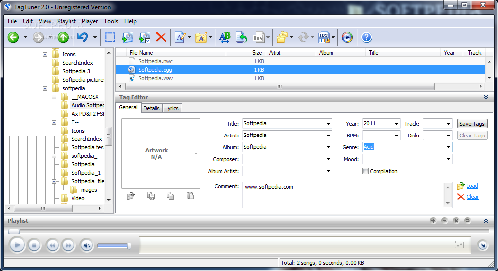Click the round arrow button beside player display
The width and height of the screenshot is (498, 271).
(x=483, y=245)
